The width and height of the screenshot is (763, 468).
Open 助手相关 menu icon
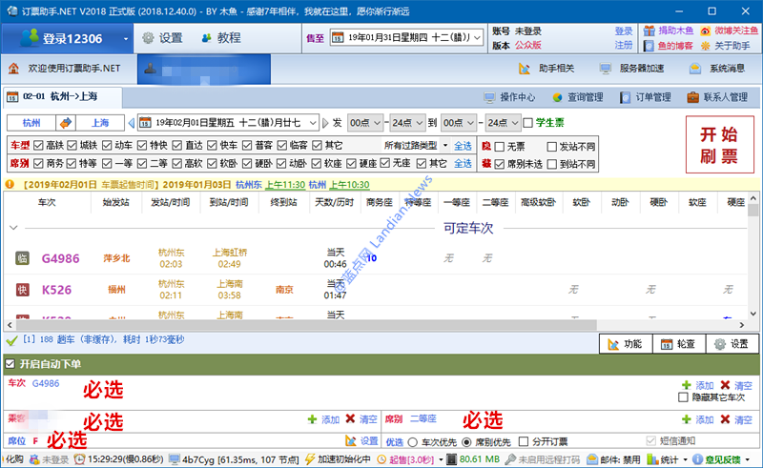point(524,69)
